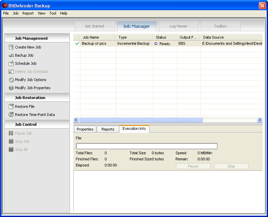Click the Delete Job Schedule text link
Screen dimensions: 268x217
[32, 72]
